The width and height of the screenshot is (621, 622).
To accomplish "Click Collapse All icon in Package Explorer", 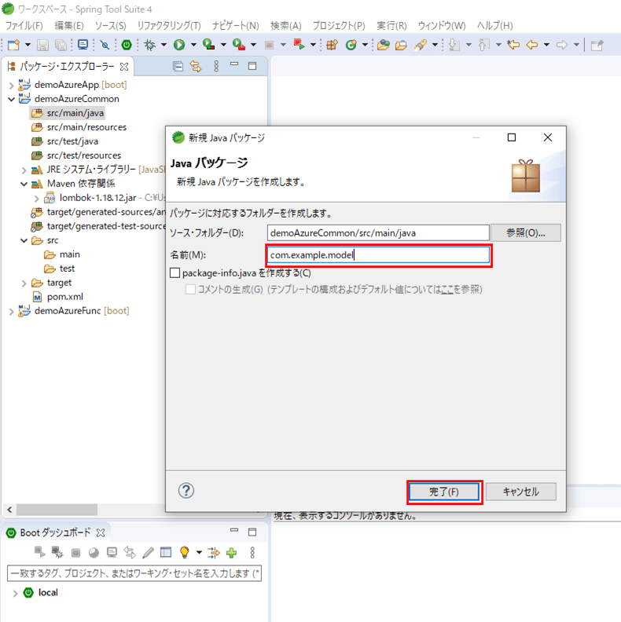I will pyautogui.click(x=178, y=66).
